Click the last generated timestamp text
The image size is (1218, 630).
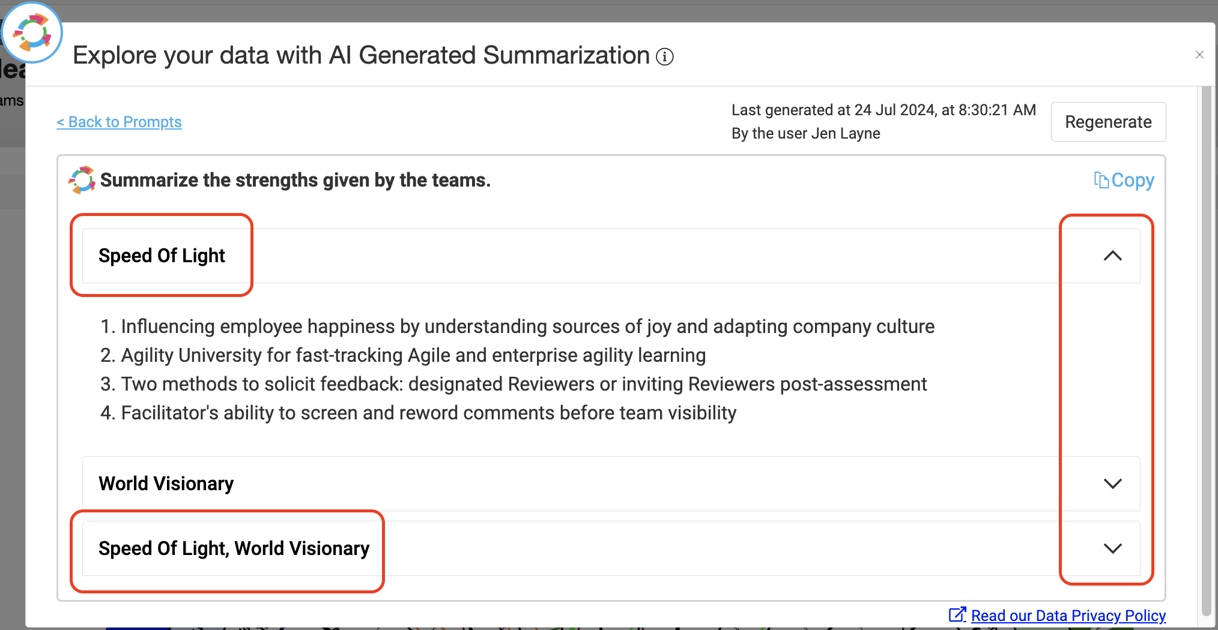pos(883,110)
